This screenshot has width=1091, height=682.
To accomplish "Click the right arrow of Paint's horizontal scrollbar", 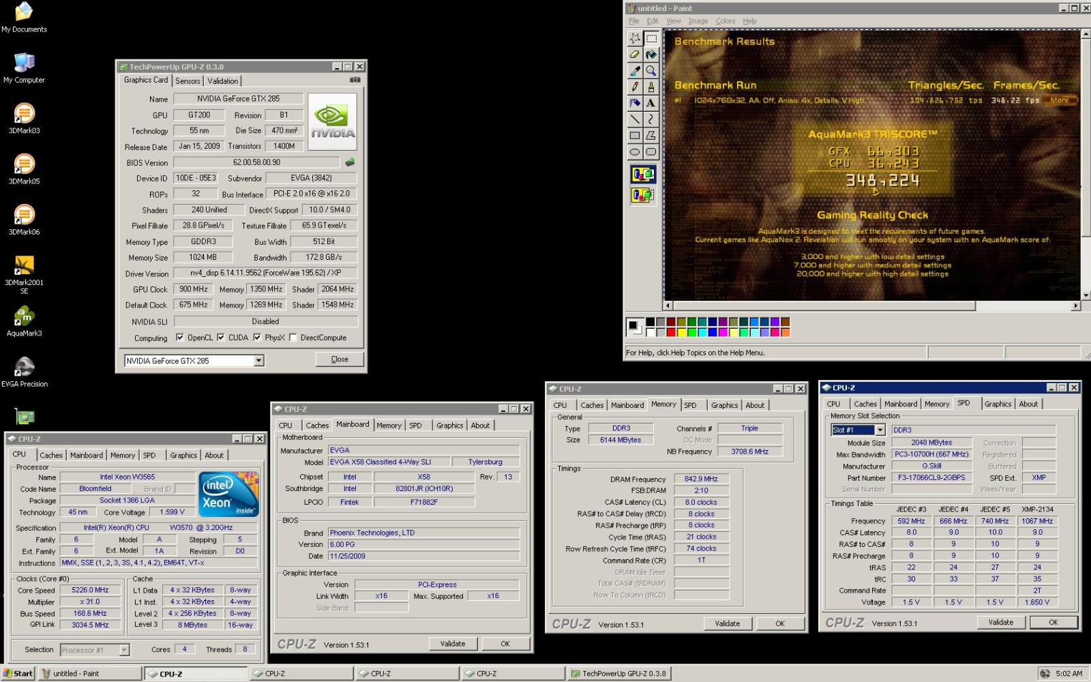I will point(1077,306).
